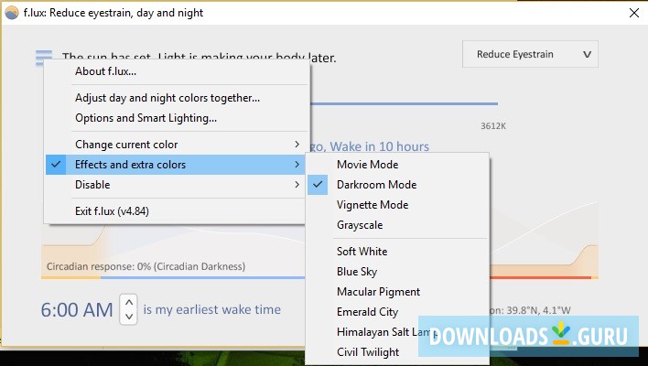Choose Himalayan Salt Lamp color
This screenshot has width=648, height=366.
pos(397,332)
